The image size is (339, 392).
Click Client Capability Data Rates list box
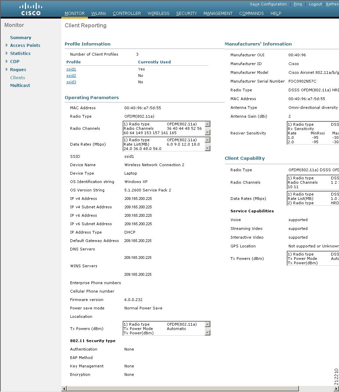click(x=313, y=199)
